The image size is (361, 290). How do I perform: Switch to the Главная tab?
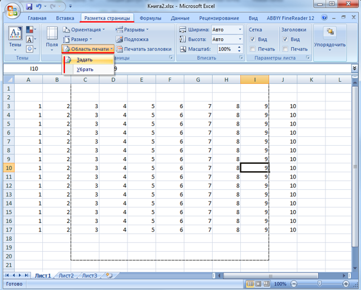[x=37, y=18]
